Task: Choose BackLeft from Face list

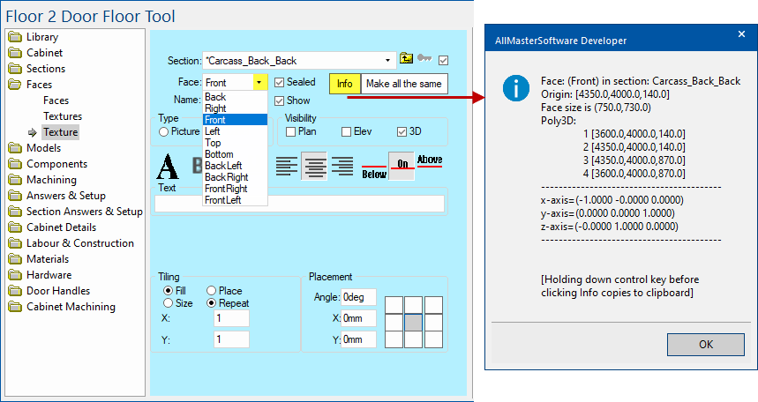Action: pos(235,166)
